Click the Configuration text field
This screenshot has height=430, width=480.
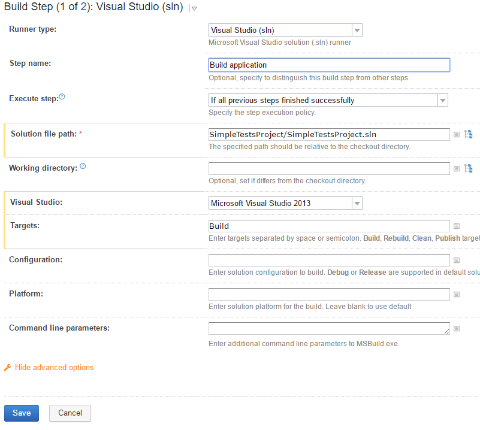point(329,261)
